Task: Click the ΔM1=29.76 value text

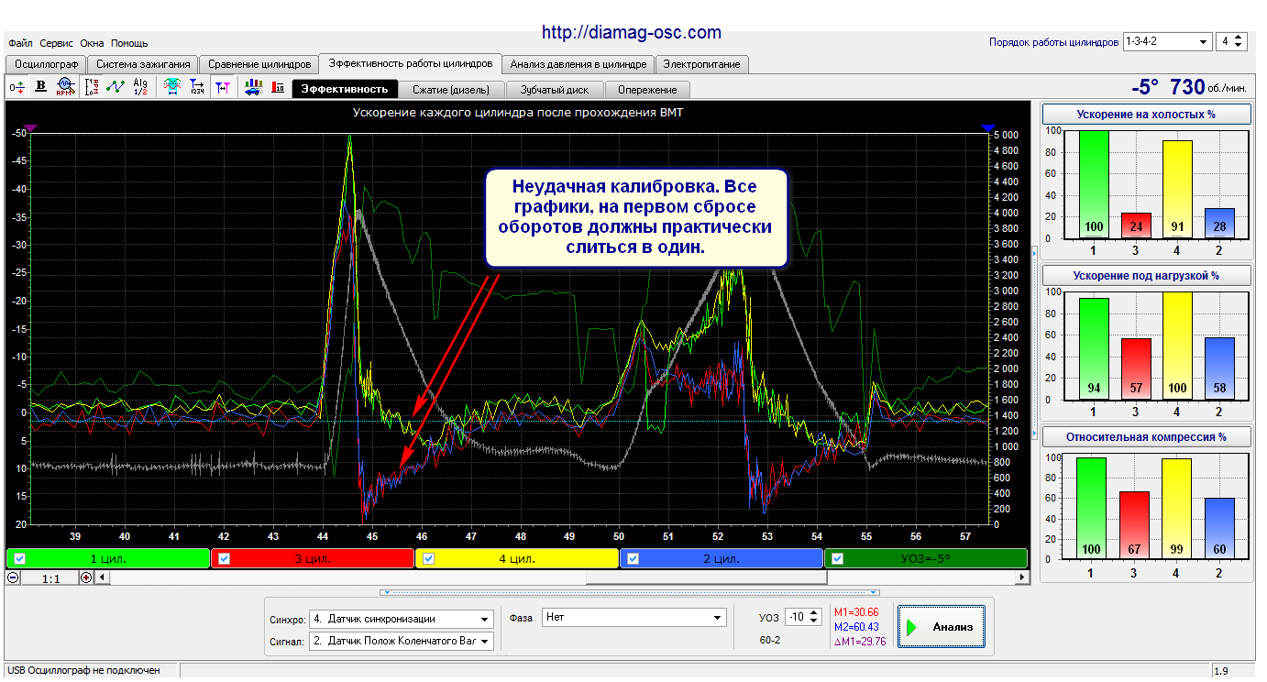Action: (860, 642)
